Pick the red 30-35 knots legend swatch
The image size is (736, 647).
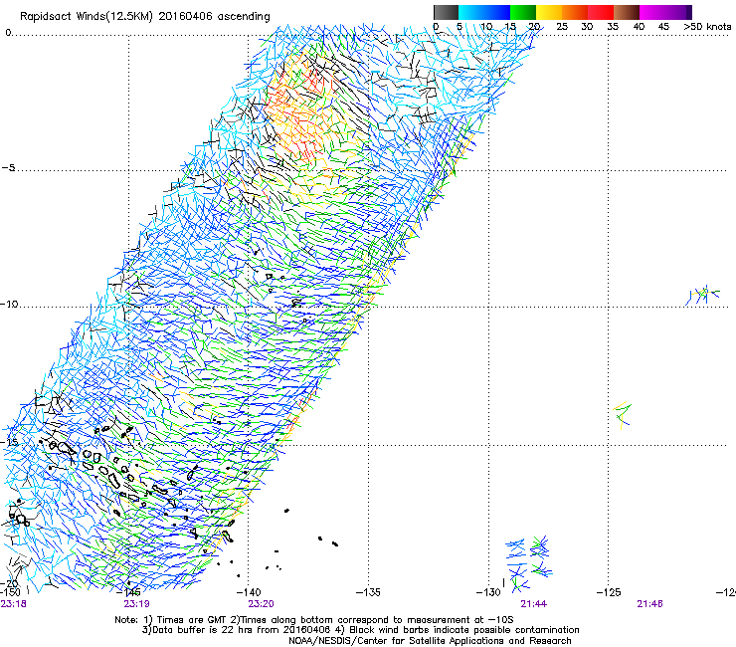coord(601,12)
